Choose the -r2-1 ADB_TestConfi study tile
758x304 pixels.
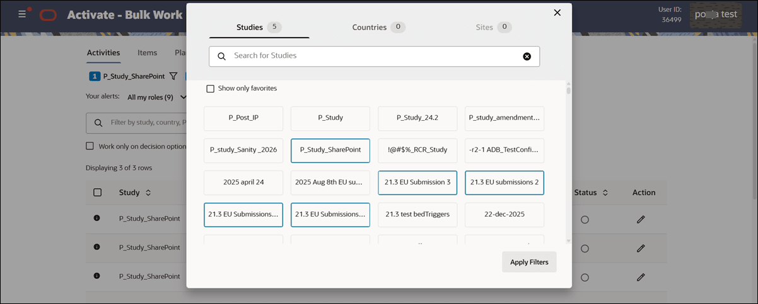point(504,150)
